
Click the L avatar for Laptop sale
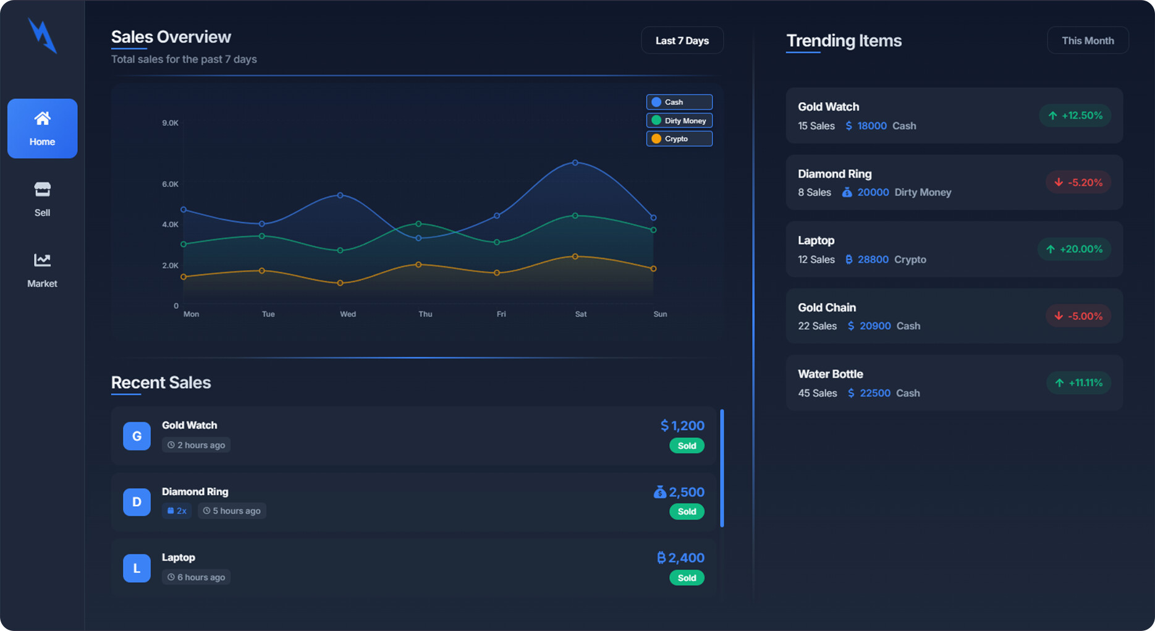click(137, 568)
